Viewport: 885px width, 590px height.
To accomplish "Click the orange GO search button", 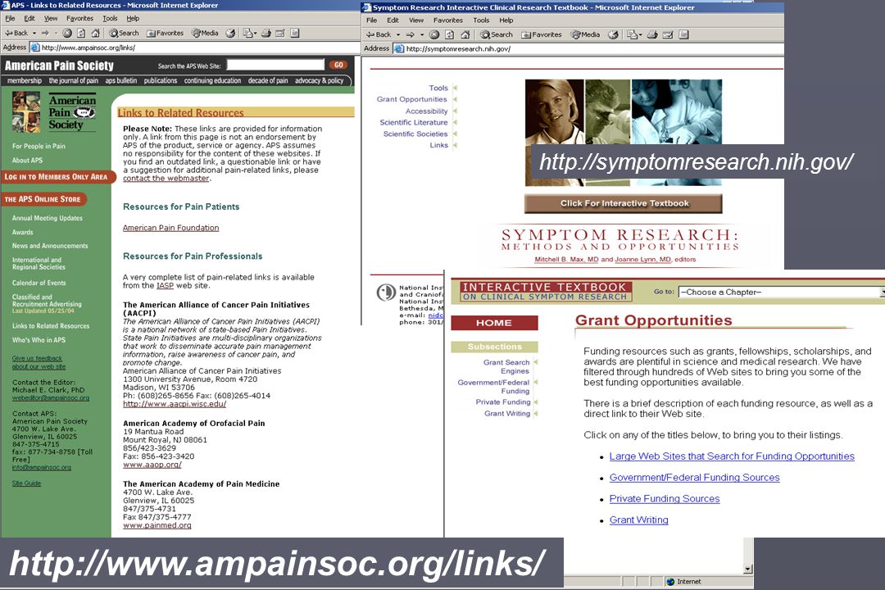I will pos(338,65).
